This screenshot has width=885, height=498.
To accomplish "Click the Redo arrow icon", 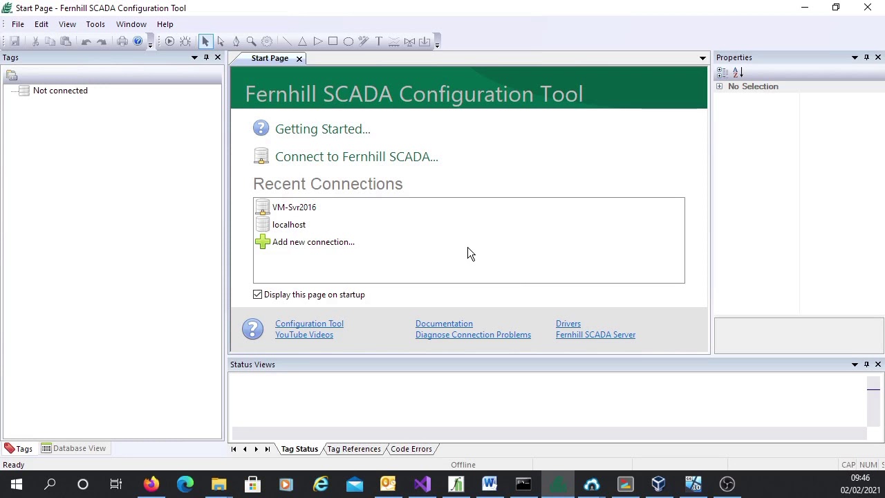I will (x=102, y=41).
